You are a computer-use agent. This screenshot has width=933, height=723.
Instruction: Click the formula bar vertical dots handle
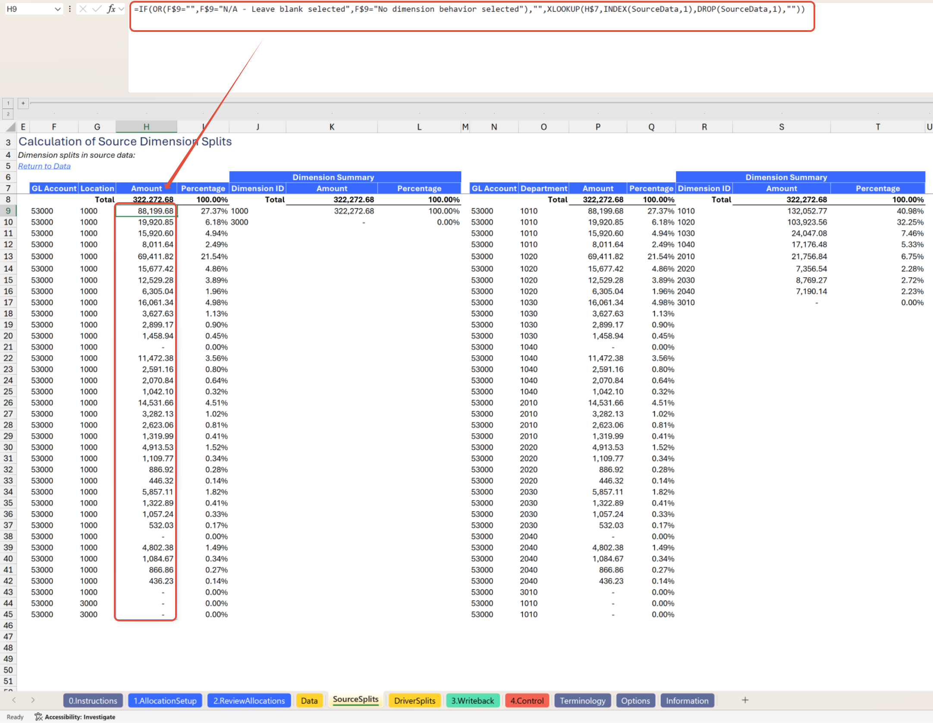69,9
